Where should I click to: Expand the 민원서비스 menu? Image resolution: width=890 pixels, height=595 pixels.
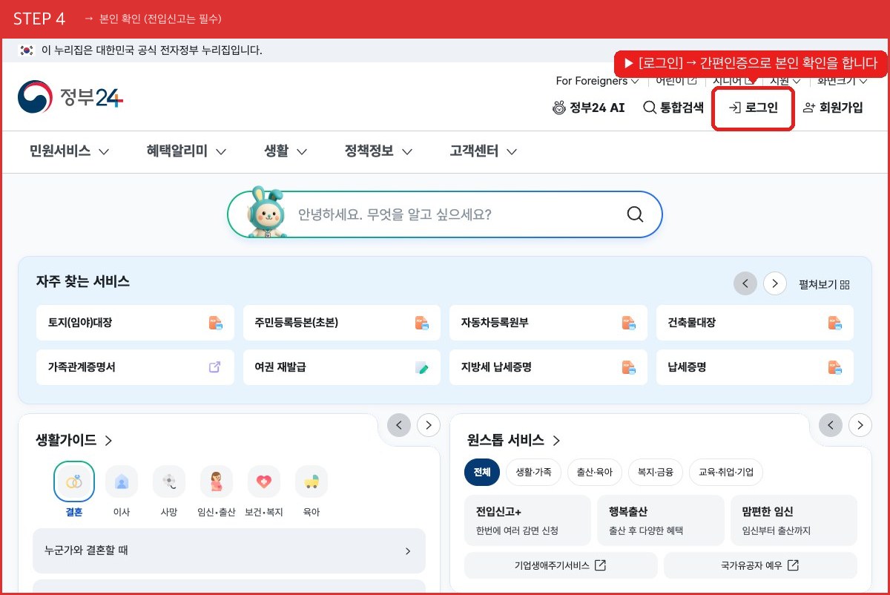pyautogui.click(x=69, y=151)
